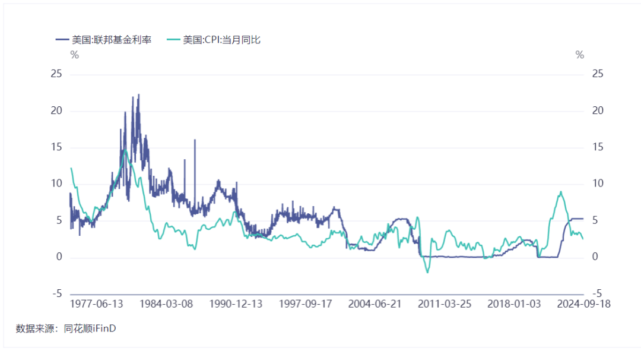
Task: Click the 数据来源 同花顺iFinD source text
Action: (x=66, y=328)
